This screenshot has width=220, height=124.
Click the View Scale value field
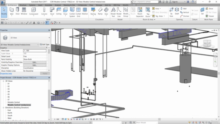pyautogui.click(x=35, y=51)
